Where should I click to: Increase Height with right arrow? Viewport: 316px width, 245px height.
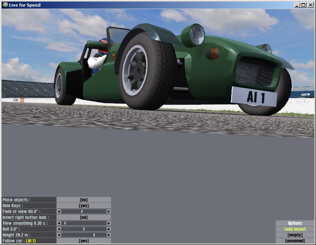109,235
